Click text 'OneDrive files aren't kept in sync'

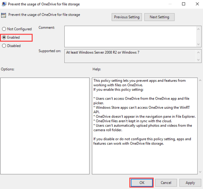(122, 121)
